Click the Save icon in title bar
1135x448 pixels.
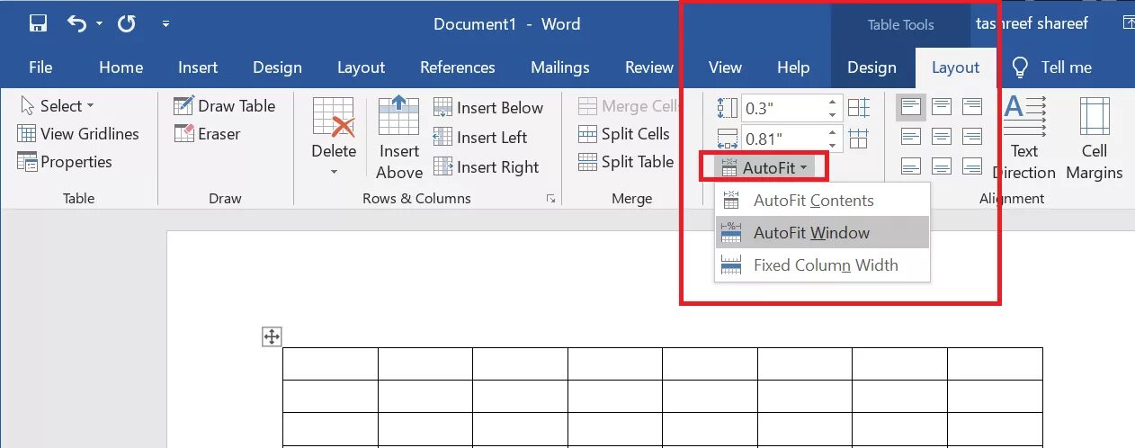click(x=38, y=24)
